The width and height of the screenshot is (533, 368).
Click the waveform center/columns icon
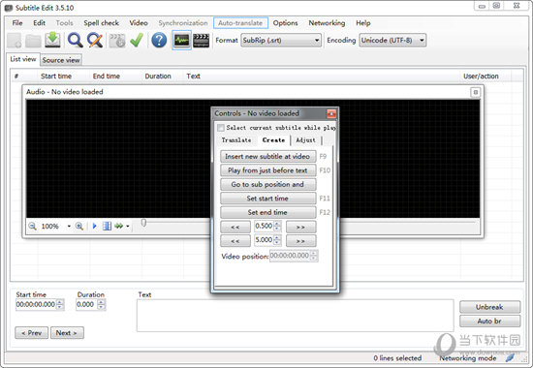point(107,226)
